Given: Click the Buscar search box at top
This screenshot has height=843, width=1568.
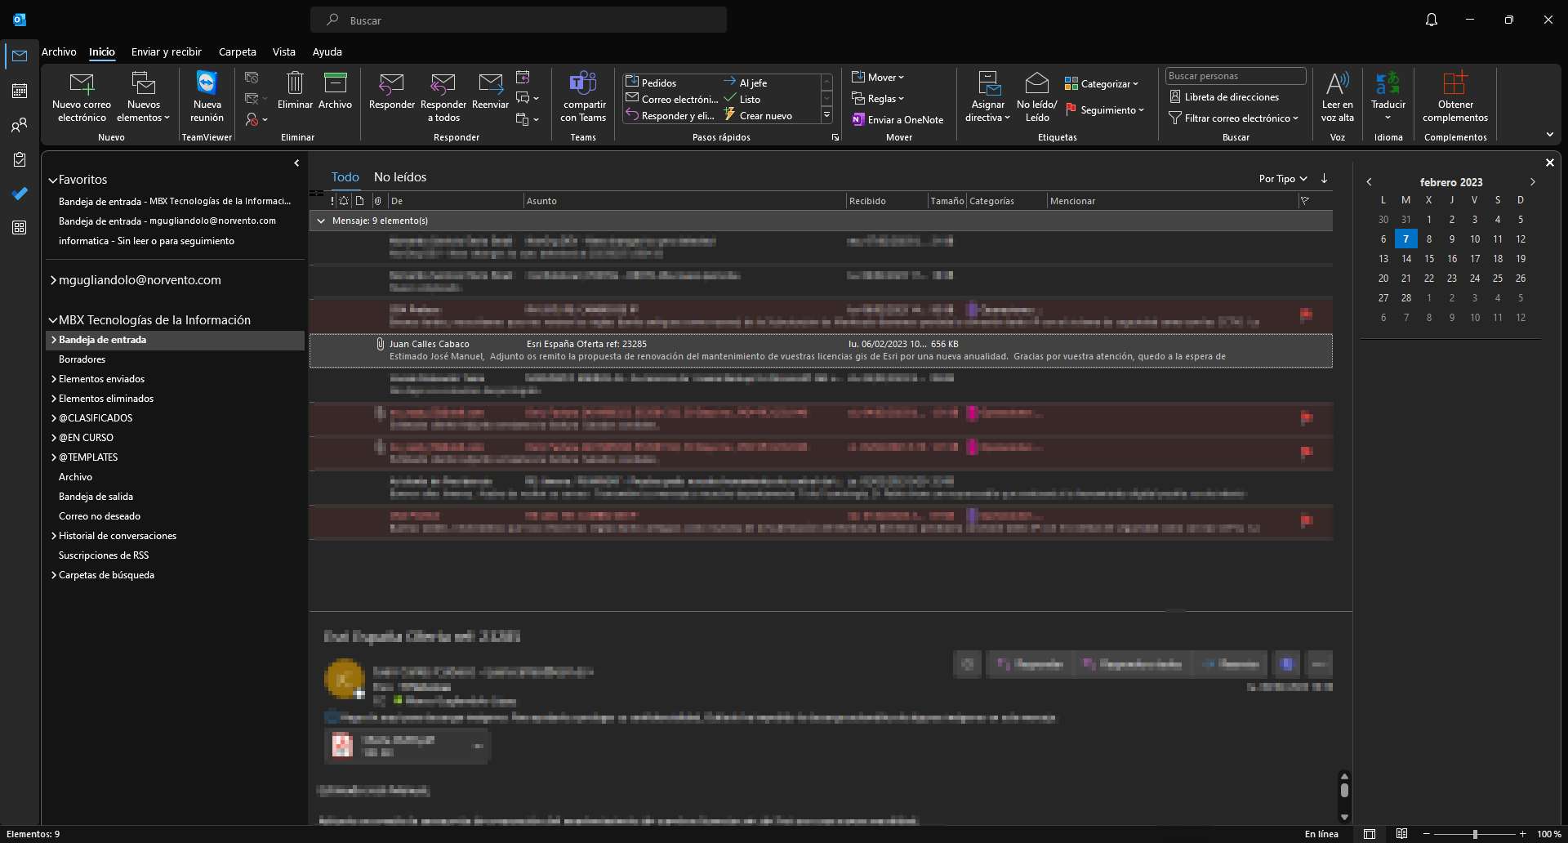Looking at the screenshot, I should (x=519, y=20).
